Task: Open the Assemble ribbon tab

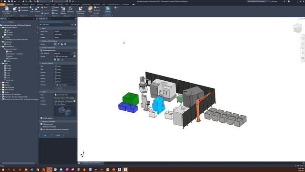Action: coord(10,4)
